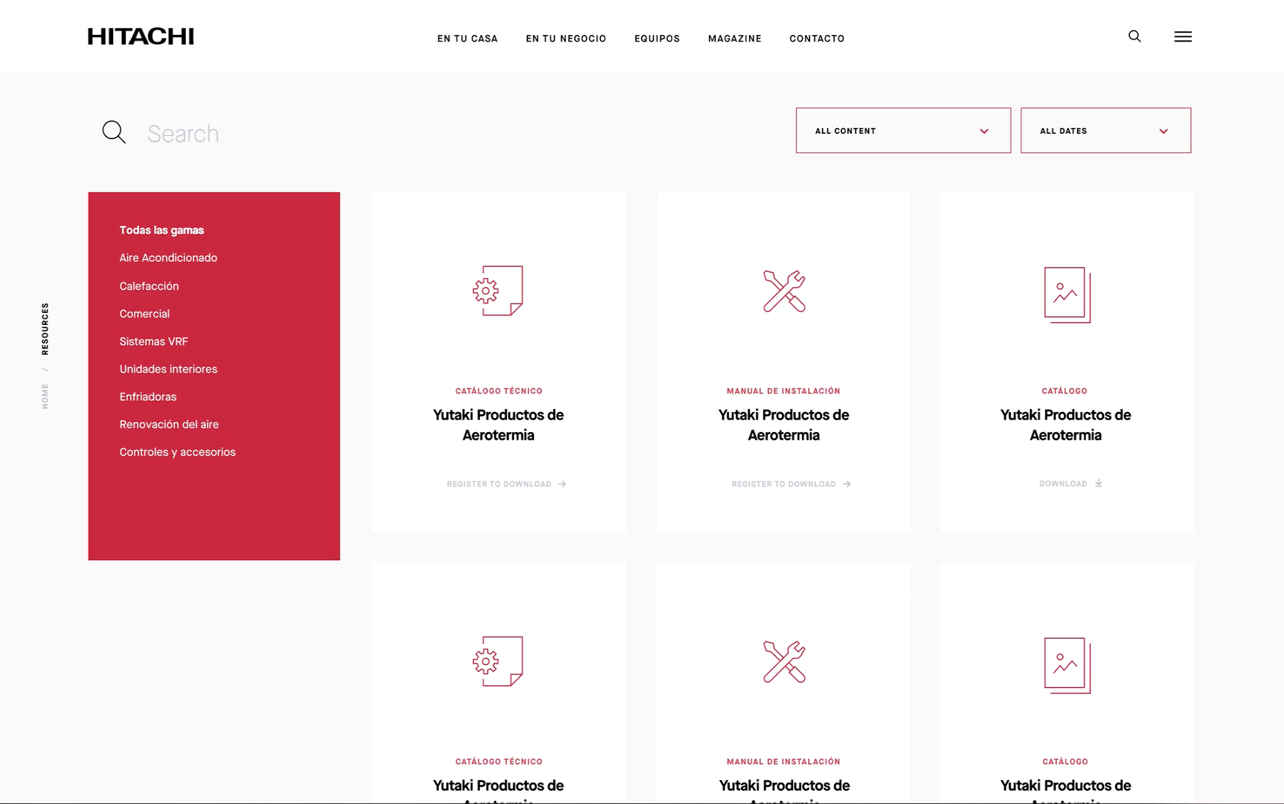
Task: Filter by Enfriadoras
Action: (148, 396)
